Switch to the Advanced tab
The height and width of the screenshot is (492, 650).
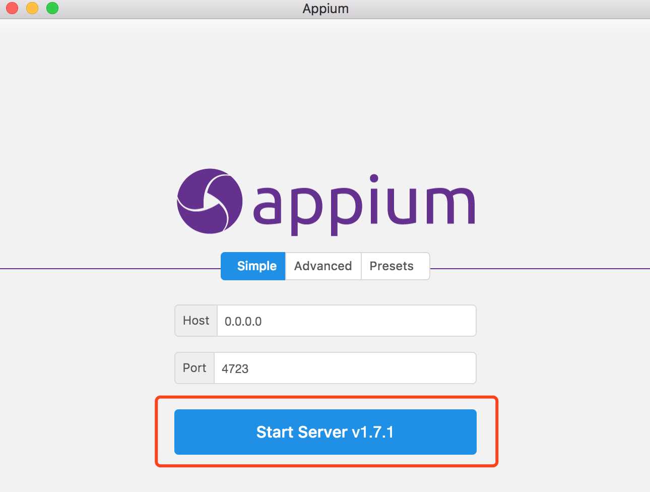(323, 266)
